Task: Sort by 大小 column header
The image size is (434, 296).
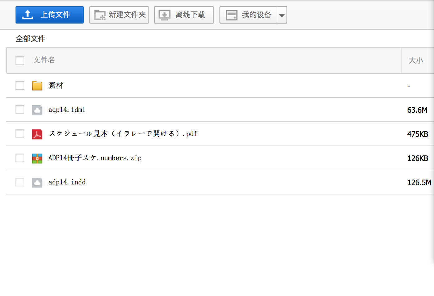Action: pyautogui.click(x=416, y=60)
